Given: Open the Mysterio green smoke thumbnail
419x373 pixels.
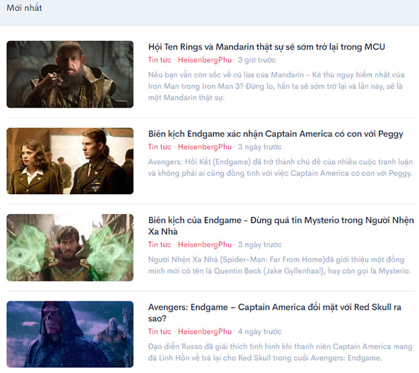Looking at the screenshot, I should tap(70, 248).
